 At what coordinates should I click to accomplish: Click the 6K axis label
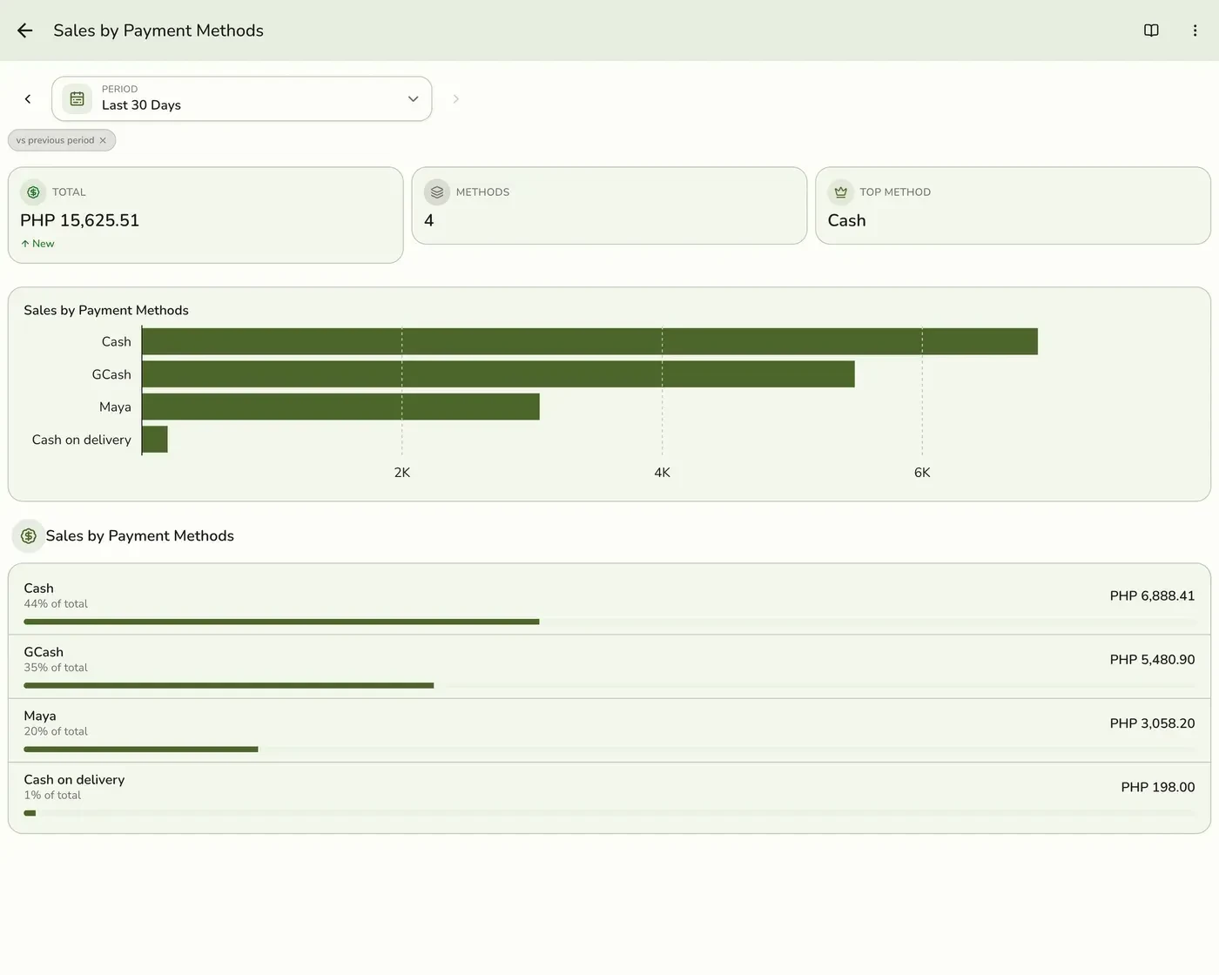[x=922, y=473]
